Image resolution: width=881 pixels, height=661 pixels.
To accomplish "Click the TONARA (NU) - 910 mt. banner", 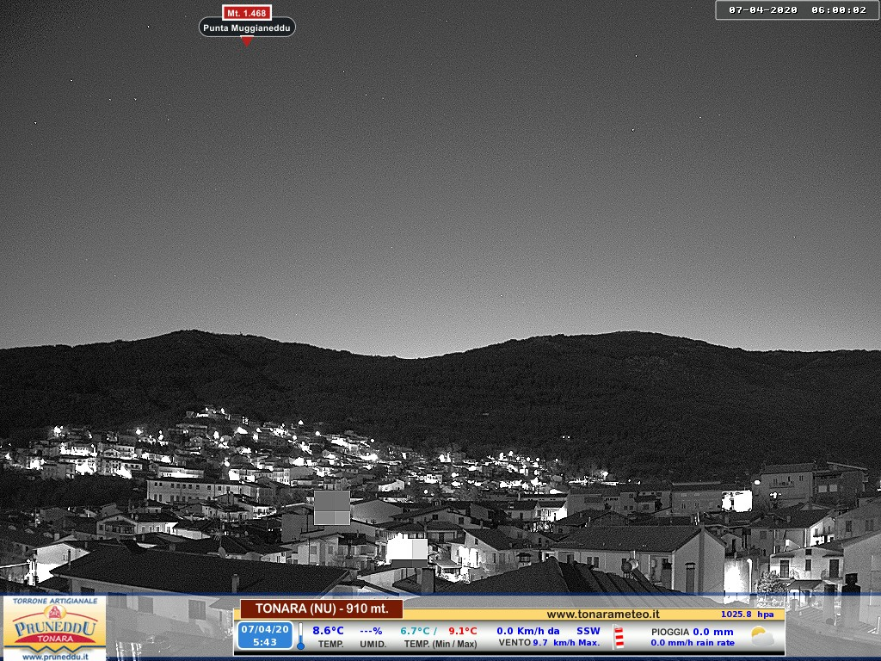I will [x=322, y=608].
